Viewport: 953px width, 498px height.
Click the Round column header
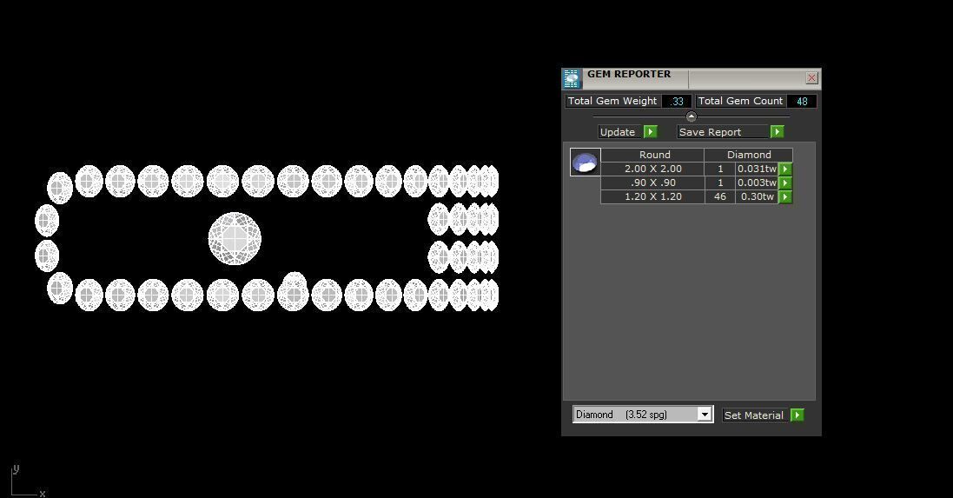[x=652, y=155]
